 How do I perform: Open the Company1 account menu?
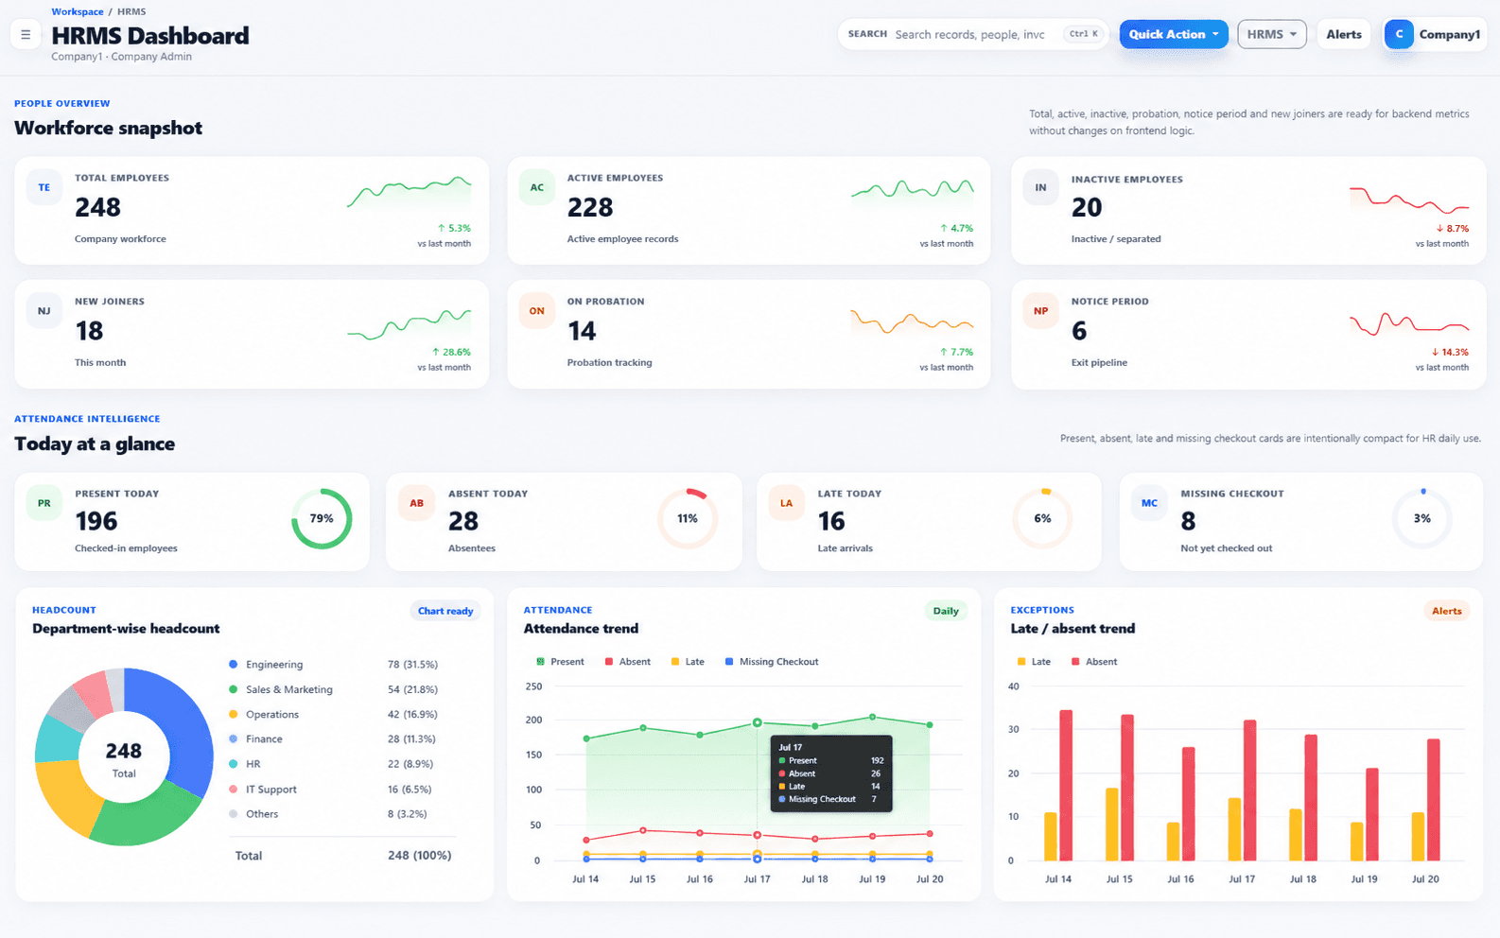click(x=1434, y=34)
